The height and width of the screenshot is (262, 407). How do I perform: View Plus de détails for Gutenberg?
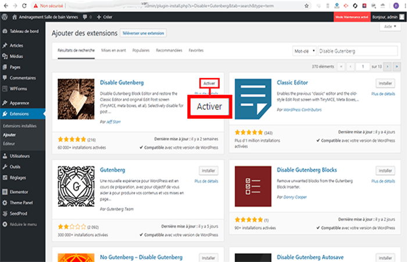click(x=206, y=181)
